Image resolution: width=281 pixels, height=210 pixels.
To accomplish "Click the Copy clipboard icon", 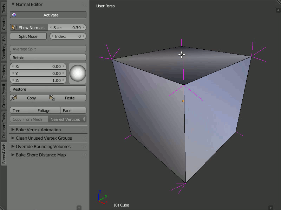I will point(14,98).
